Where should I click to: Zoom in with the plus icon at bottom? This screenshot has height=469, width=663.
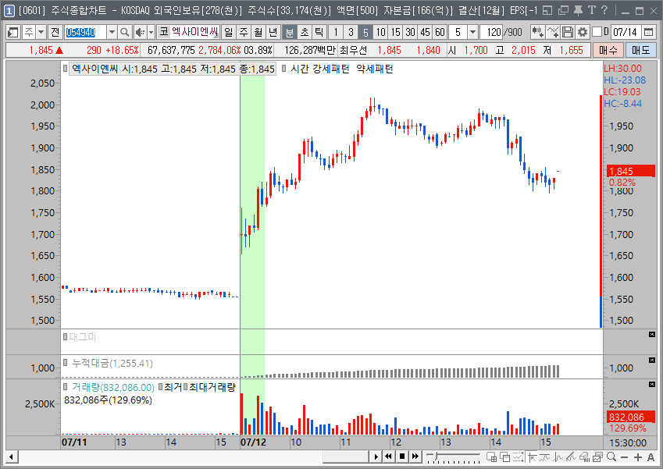[x=638, y=457]
